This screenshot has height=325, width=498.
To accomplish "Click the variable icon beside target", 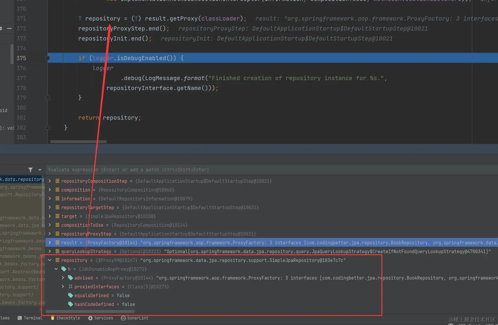I will click(x=57, y=216).
